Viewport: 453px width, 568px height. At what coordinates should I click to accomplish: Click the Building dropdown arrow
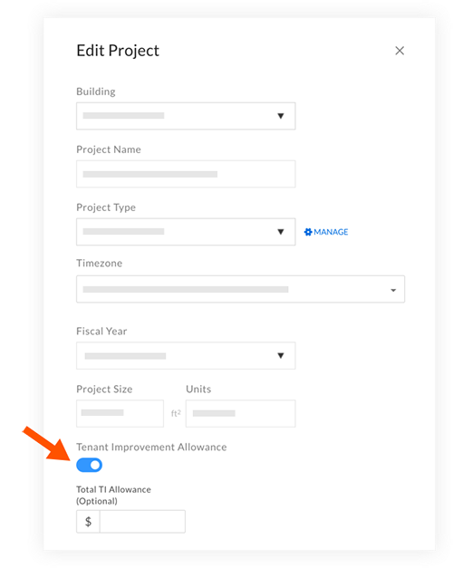281,116
